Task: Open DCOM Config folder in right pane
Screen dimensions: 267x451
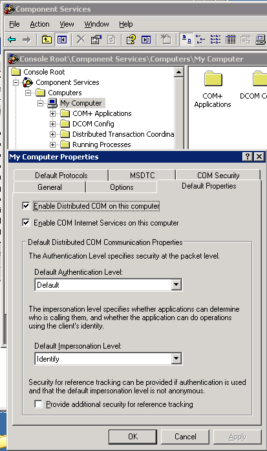Action: (x=255, y=86)
